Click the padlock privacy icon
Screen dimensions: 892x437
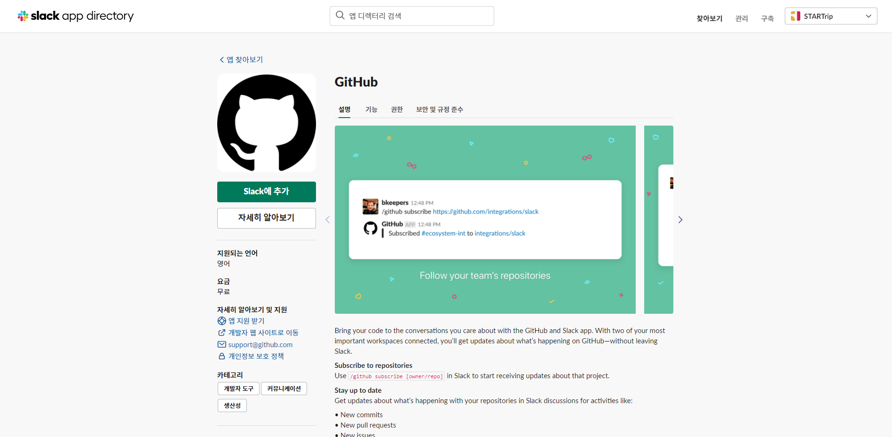[222, 356]
